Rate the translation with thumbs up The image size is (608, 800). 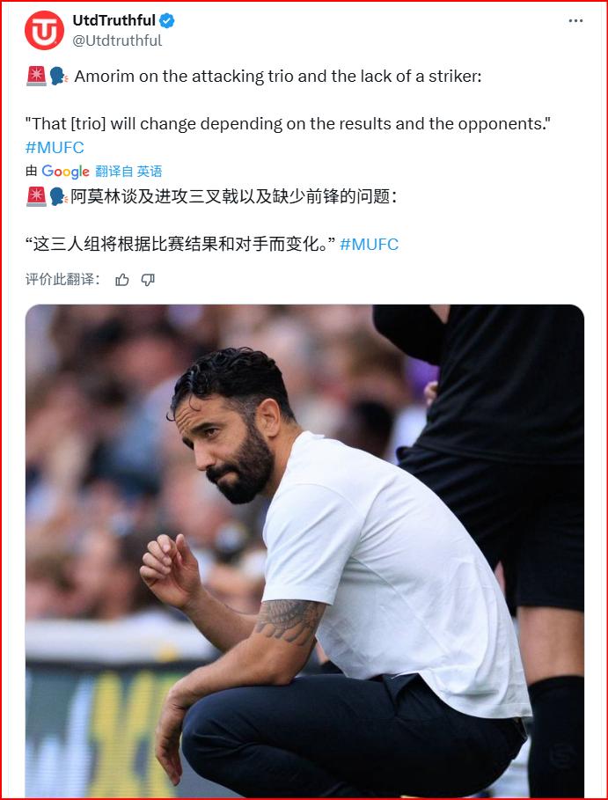pos(122,280)
